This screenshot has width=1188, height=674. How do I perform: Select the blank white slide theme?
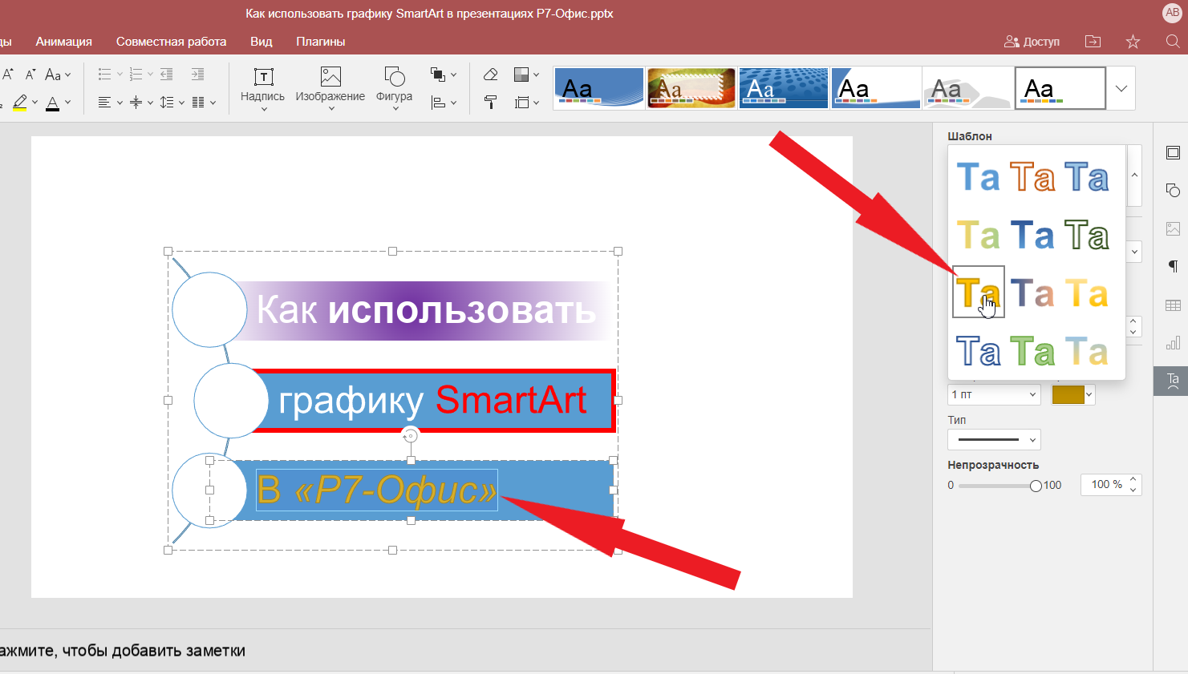click(1060, 87)
